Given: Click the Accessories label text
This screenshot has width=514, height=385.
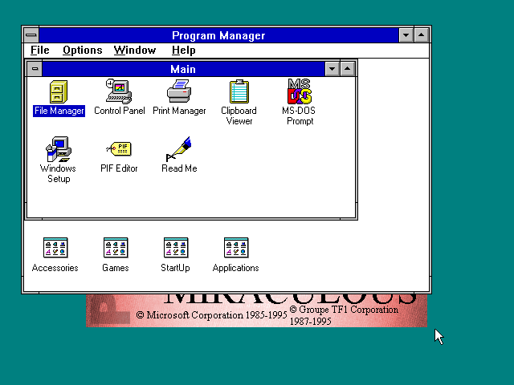Looking at the screenshot, I should [55, 268].
